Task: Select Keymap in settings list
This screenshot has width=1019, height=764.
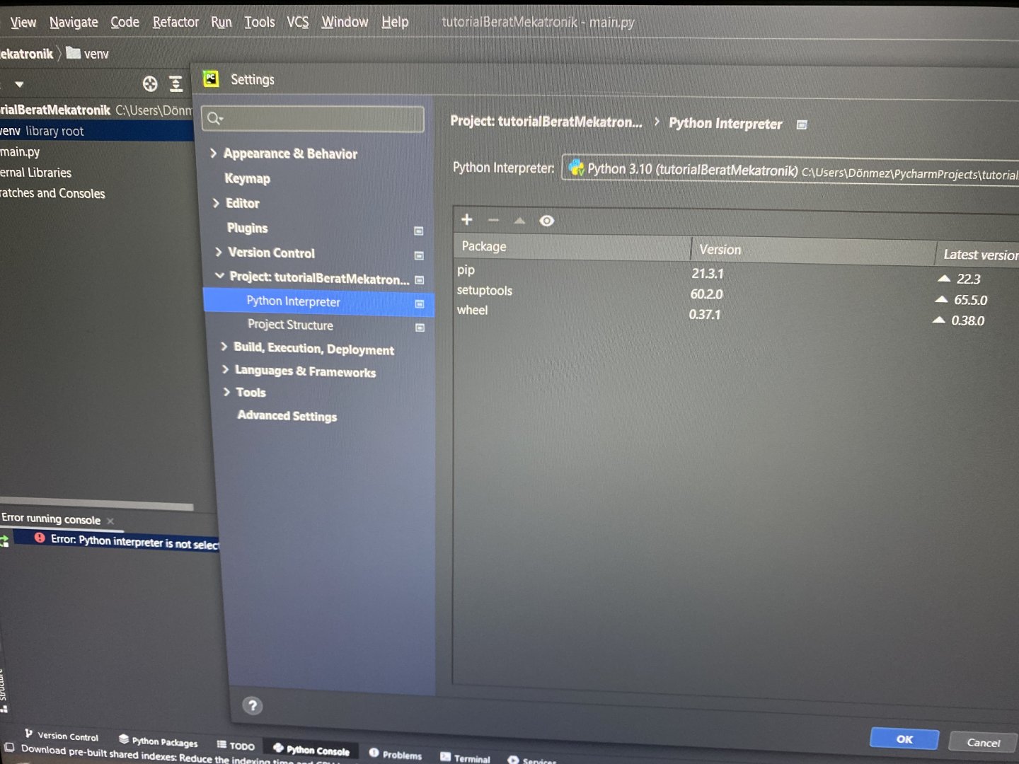Action: click(248, 178)
